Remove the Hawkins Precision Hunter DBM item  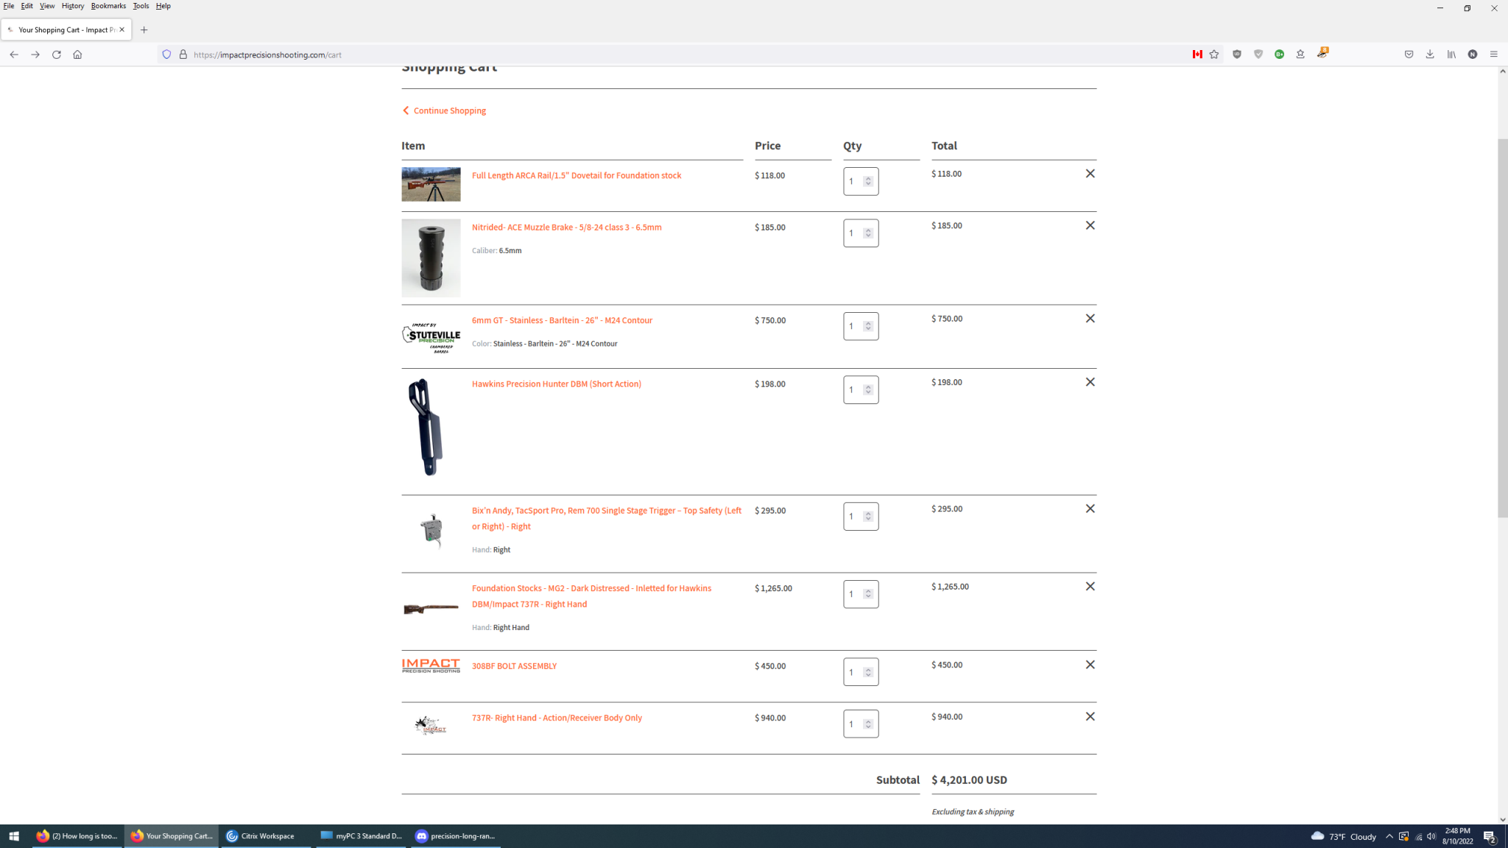pos(1091,382)
